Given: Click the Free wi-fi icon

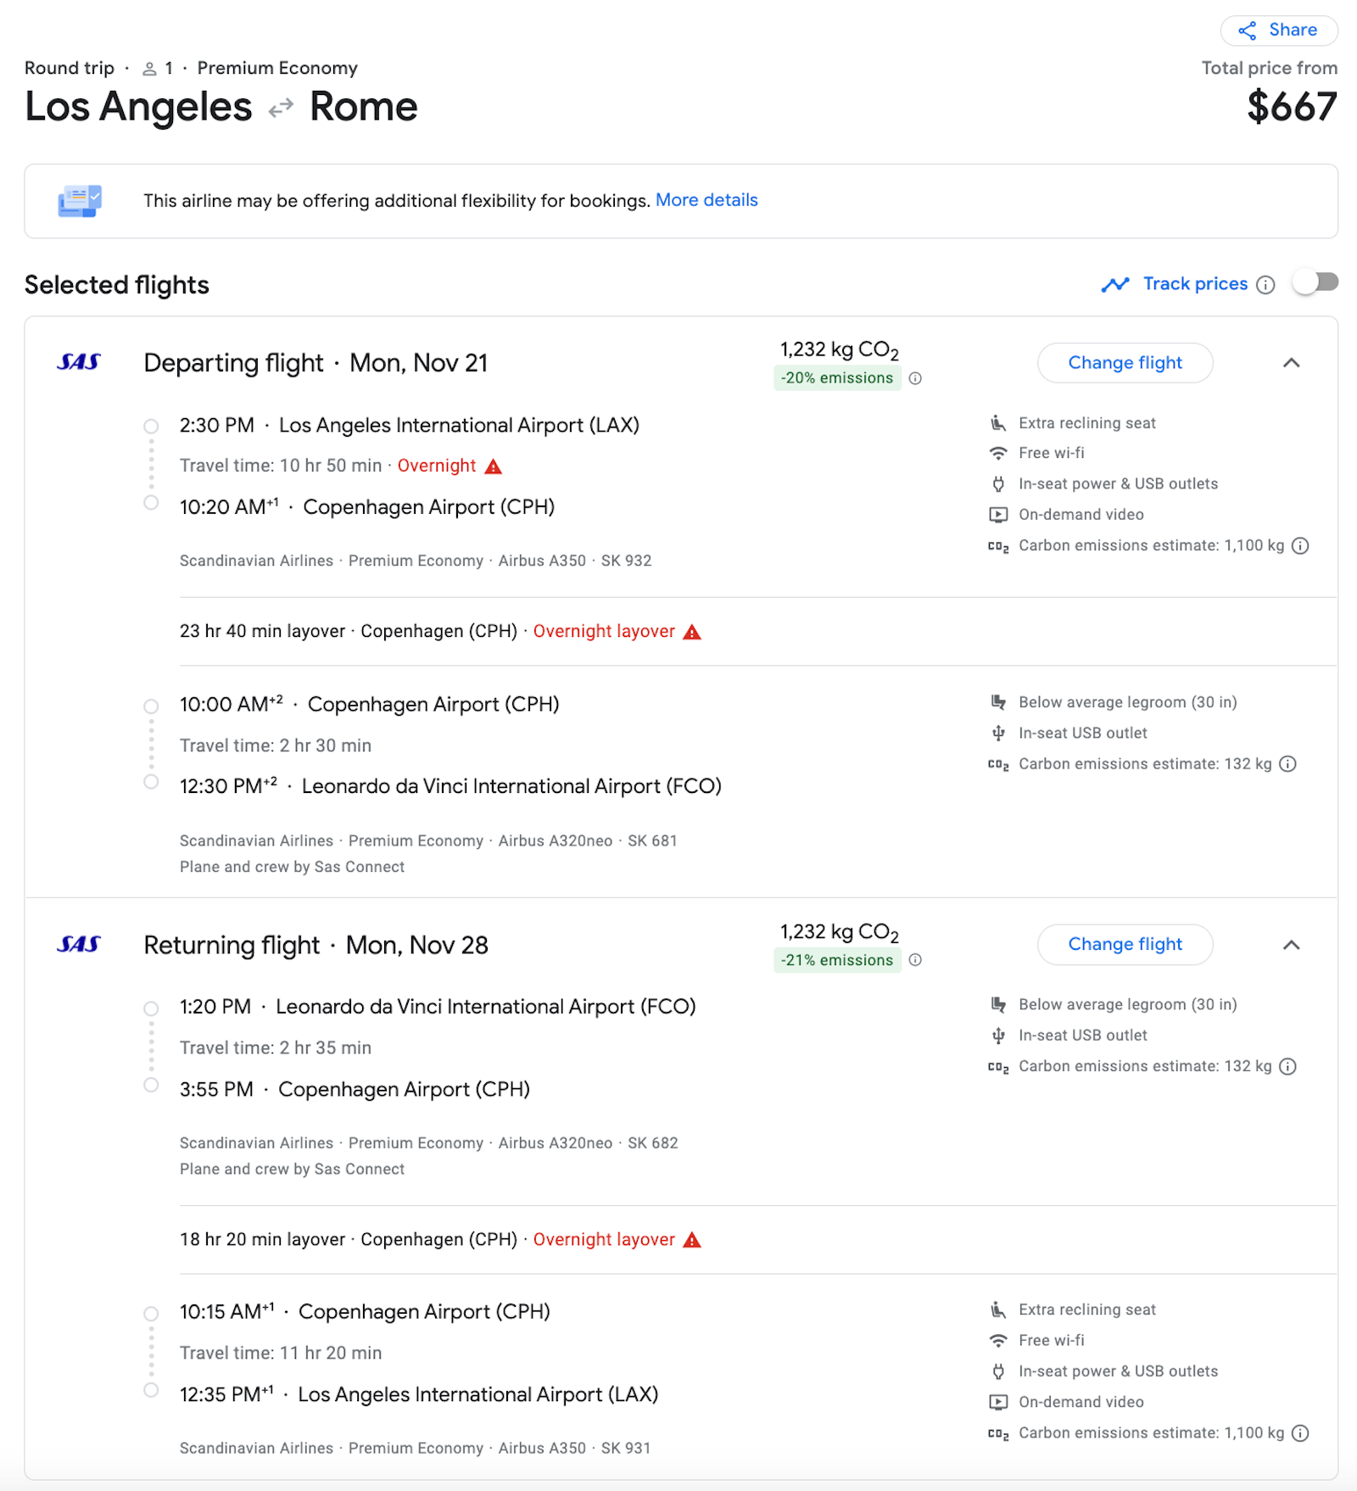Looking at the screenshot, I should tap(998, 453).
